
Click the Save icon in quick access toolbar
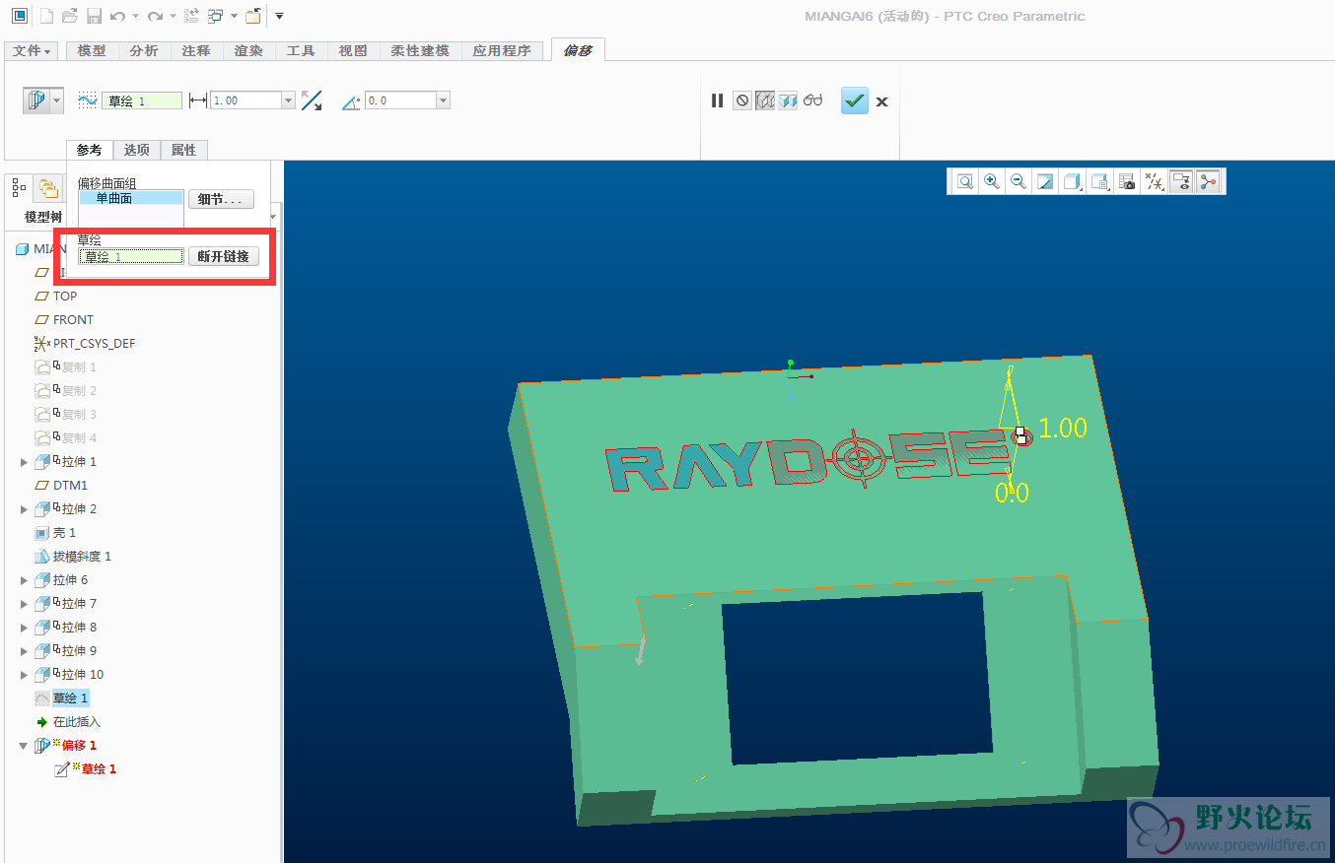pyautogui.click(x=94, y=16)
